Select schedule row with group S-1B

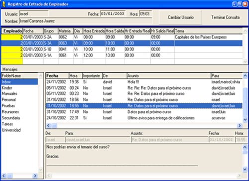(122, 49)
